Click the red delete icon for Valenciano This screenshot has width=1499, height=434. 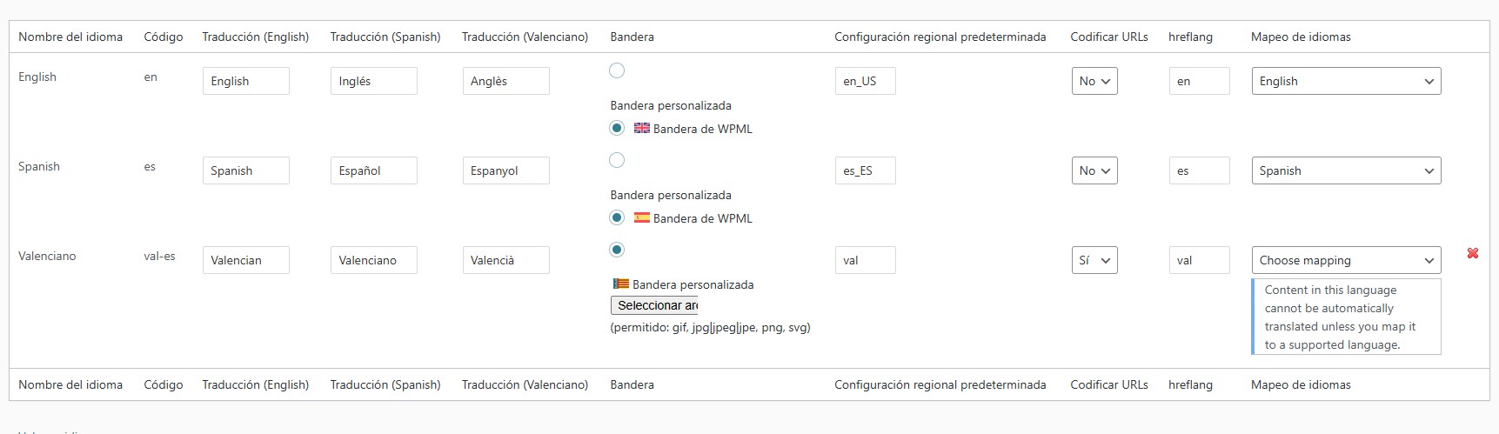(1472, 253)
